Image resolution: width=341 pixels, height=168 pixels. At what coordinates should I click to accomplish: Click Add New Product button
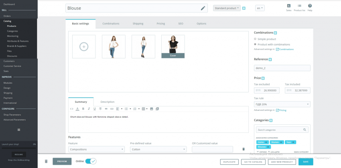click(282, 162)
